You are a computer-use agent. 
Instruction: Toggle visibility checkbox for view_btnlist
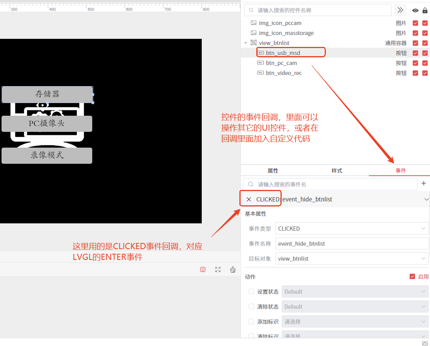pyautogui.click(x=415, y=43)
